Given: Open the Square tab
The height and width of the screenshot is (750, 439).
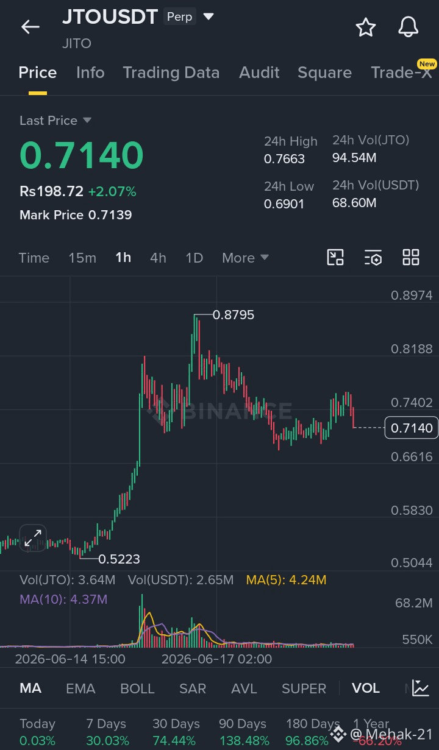Looking at the screenshot, I should 324,73.
